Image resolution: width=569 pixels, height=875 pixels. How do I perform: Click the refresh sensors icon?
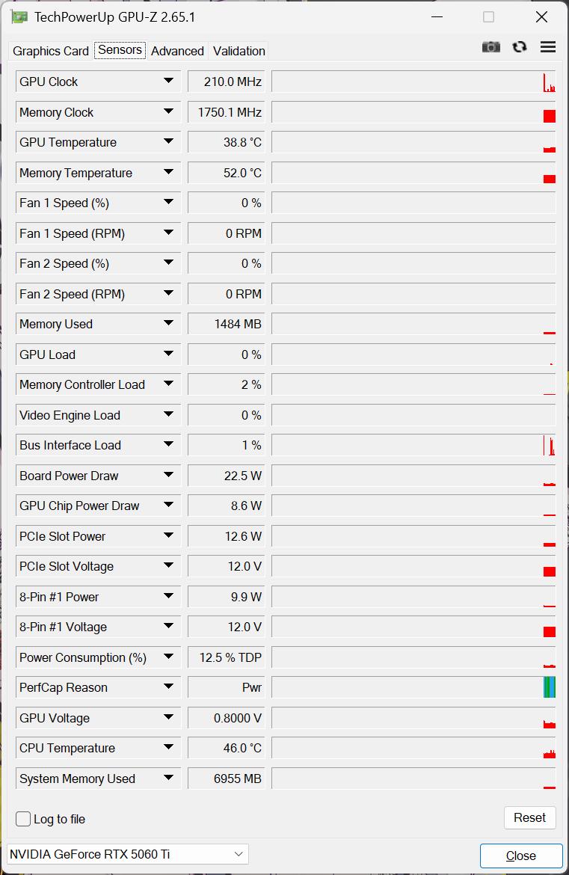(x=520, y=47)
